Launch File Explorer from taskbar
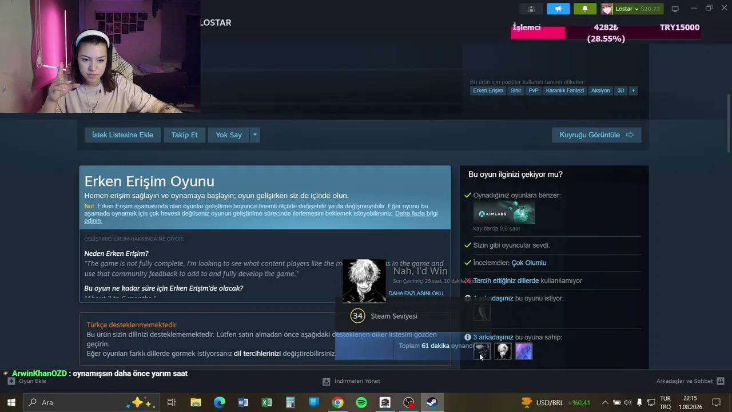This screenshot has width=732, height=412. coord(196,402)
